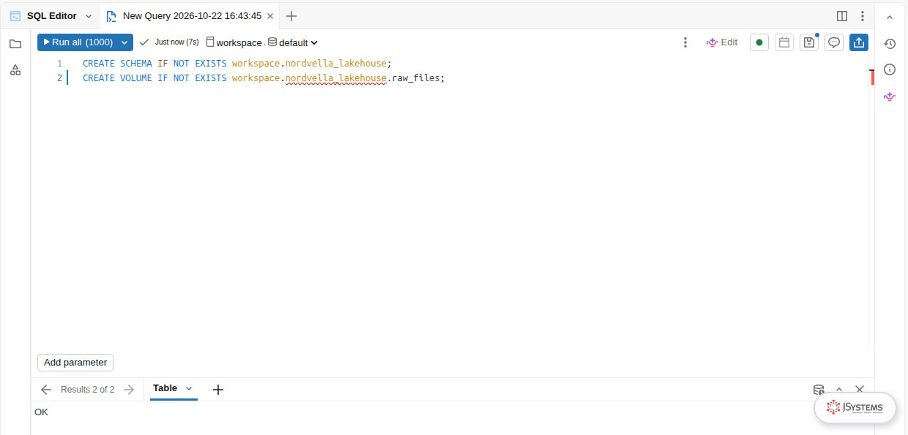The width and height of the screenshot is (908, 435).
Task: Open the query info icon in sidebar
Action: click(x=890, y=69)
